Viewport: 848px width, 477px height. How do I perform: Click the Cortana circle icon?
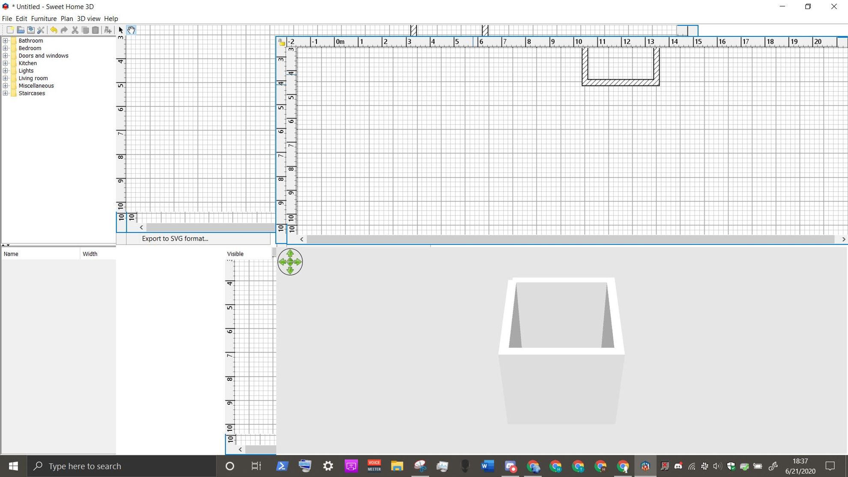pos(230,466)
